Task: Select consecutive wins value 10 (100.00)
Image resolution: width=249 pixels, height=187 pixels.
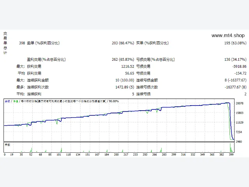Action: [x=124, y=80]
